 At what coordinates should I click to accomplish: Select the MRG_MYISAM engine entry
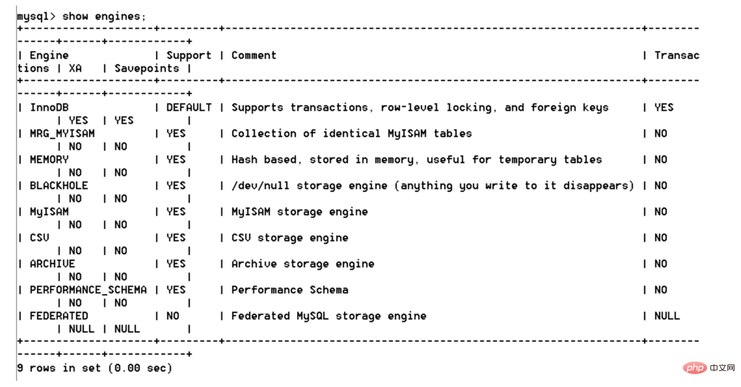62,134
